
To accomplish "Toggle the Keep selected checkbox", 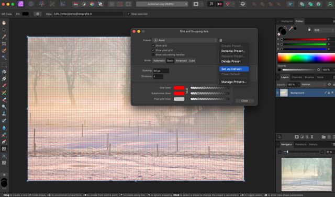I will (128, 14).
